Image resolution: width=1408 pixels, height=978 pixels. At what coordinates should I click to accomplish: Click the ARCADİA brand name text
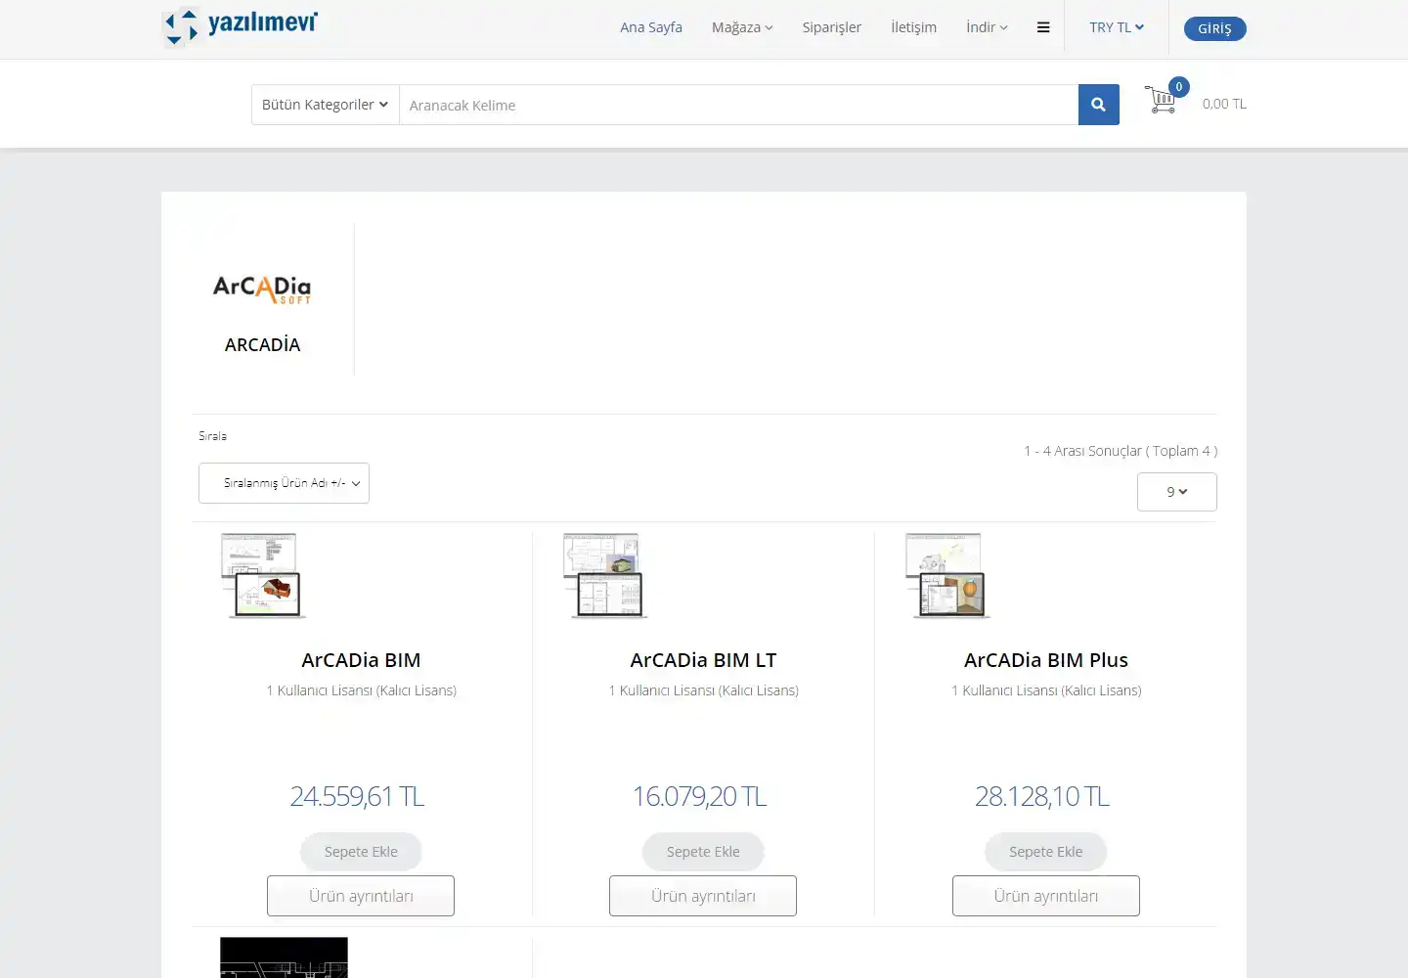[x=262, y=344]
